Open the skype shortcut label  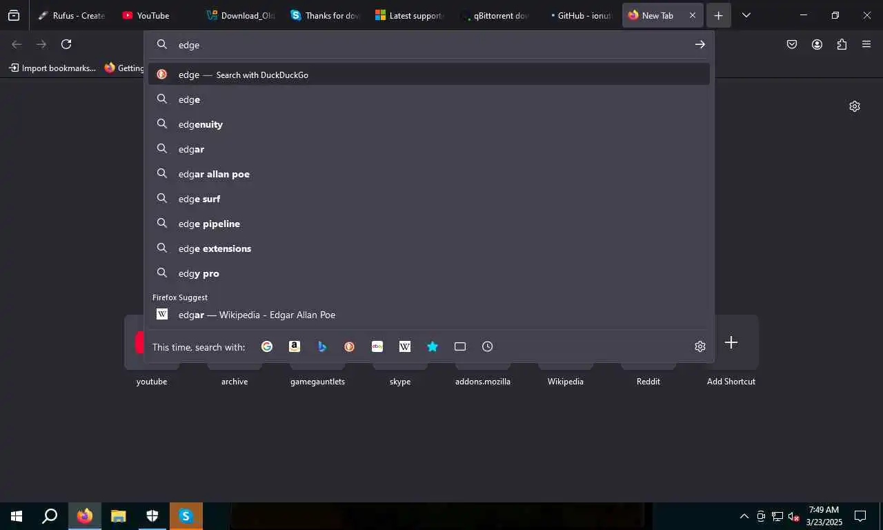click(x=400, y=381)
